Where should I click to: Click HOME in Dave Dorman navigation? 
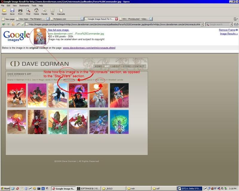[98, 66]
